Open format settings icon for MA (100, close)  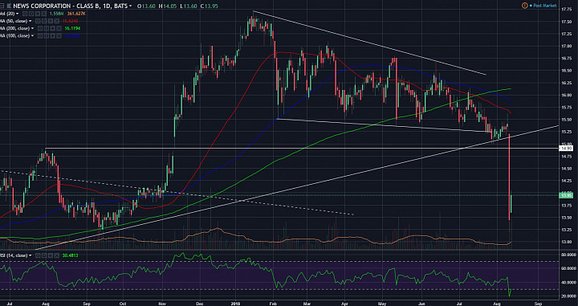(x=46, y=36)
